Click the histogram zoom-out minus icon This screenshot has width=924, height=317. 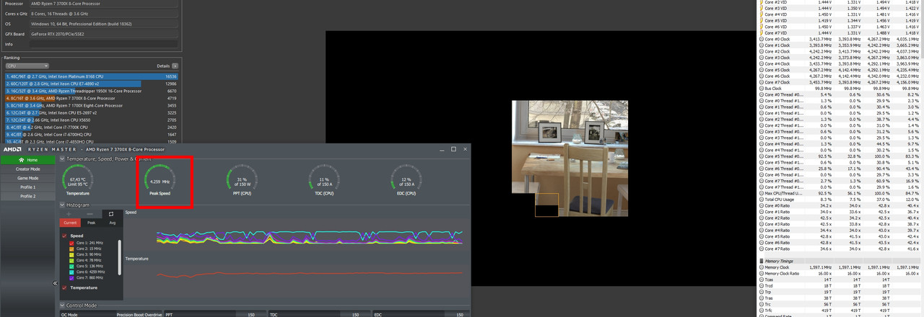(x=90, y=214)
